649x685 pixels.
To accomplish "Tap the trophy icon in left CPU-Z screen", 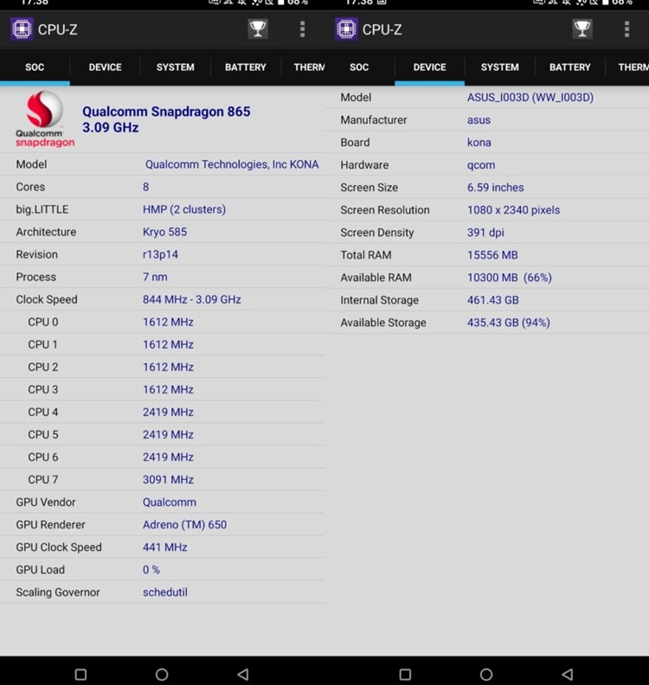I will [x=258, y=29].
